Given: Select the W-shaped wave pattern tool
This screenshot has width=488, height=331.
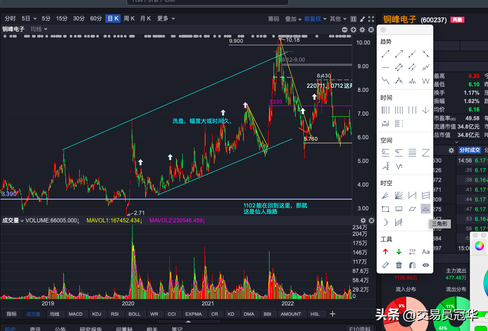Looking at the screenshot, I should click(x=426, y=81).
